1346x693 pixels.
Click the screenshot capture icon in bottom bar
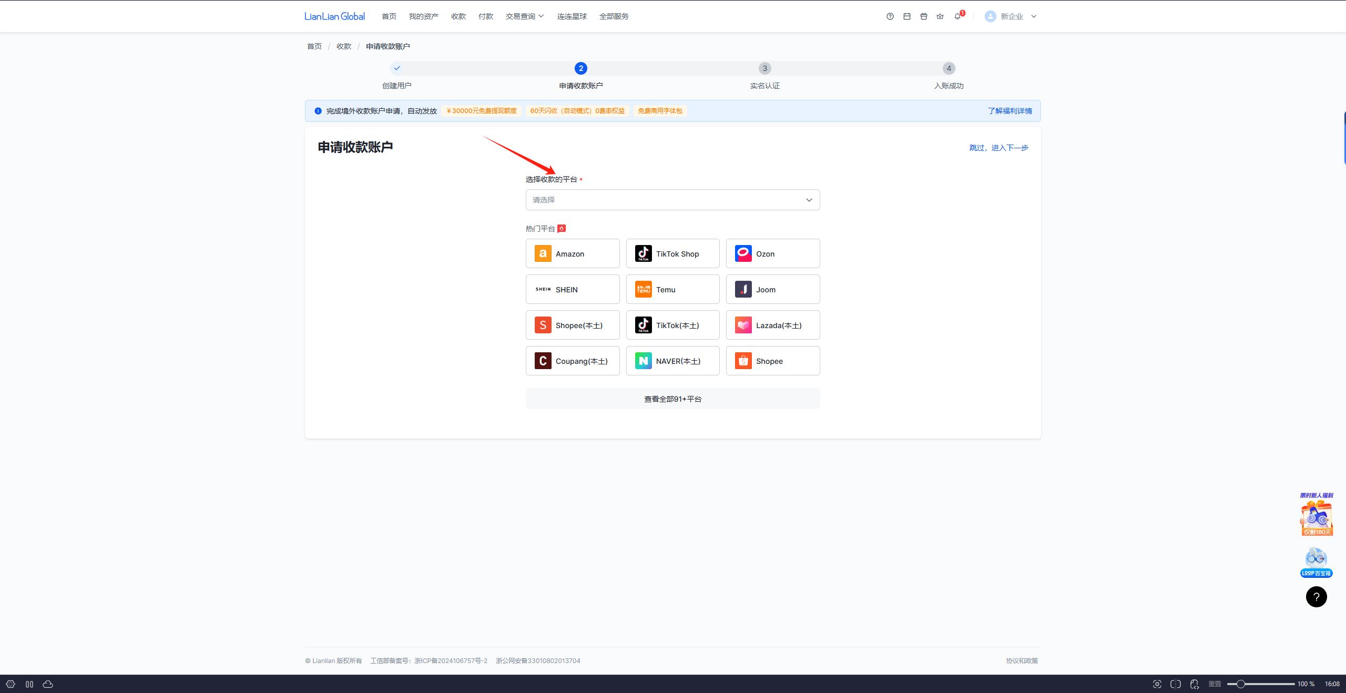1157,684
